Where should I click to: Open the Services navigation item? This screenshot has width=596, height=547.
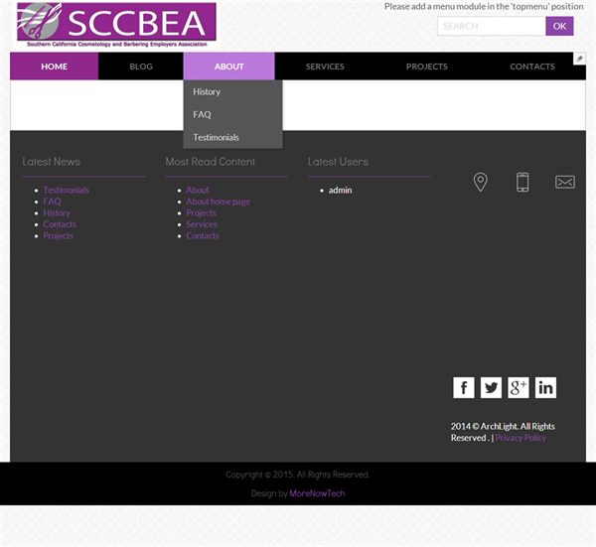click(325, 67)
